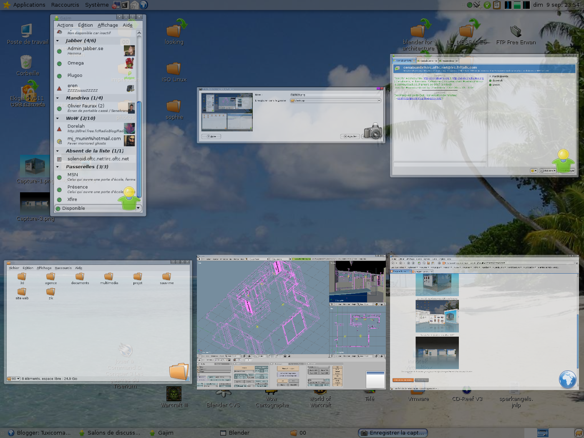Click the Blender button in the taskbar
The height and width of the screenshot is (438, 584).
235,433
